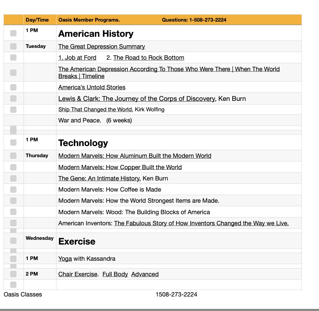319x311 pixels.
Task: Open Modern Marvels Aluminum link
Action: coord(135,156)
